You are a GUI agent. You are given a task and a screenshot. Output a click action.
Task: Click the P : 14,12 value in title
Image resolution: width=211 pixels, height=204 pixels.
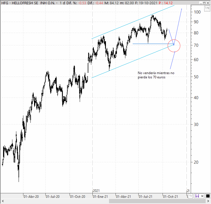coord(166,3)
